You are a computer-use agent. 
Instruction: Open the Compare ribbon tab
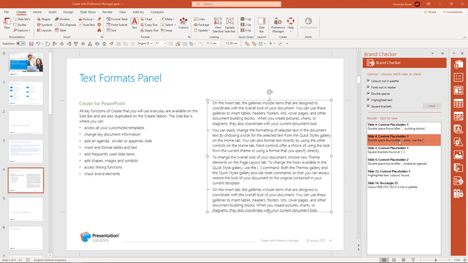pos(156,11)
